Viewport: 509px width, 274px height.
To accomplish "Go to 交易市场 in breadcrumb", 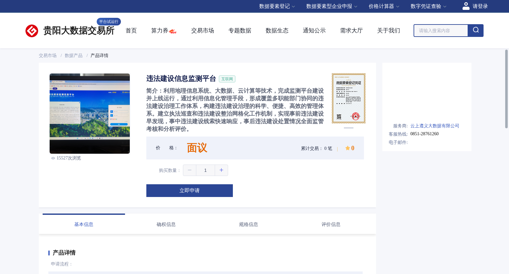I will 48,56.
